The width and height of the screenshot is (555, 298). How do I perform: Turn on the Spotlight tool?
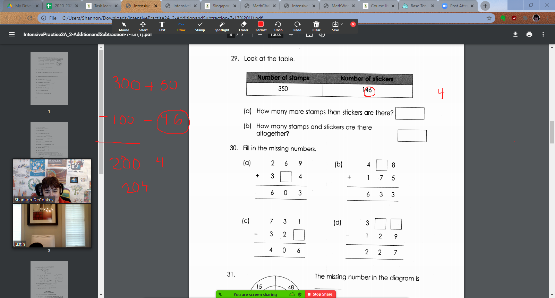click(222, 26)
